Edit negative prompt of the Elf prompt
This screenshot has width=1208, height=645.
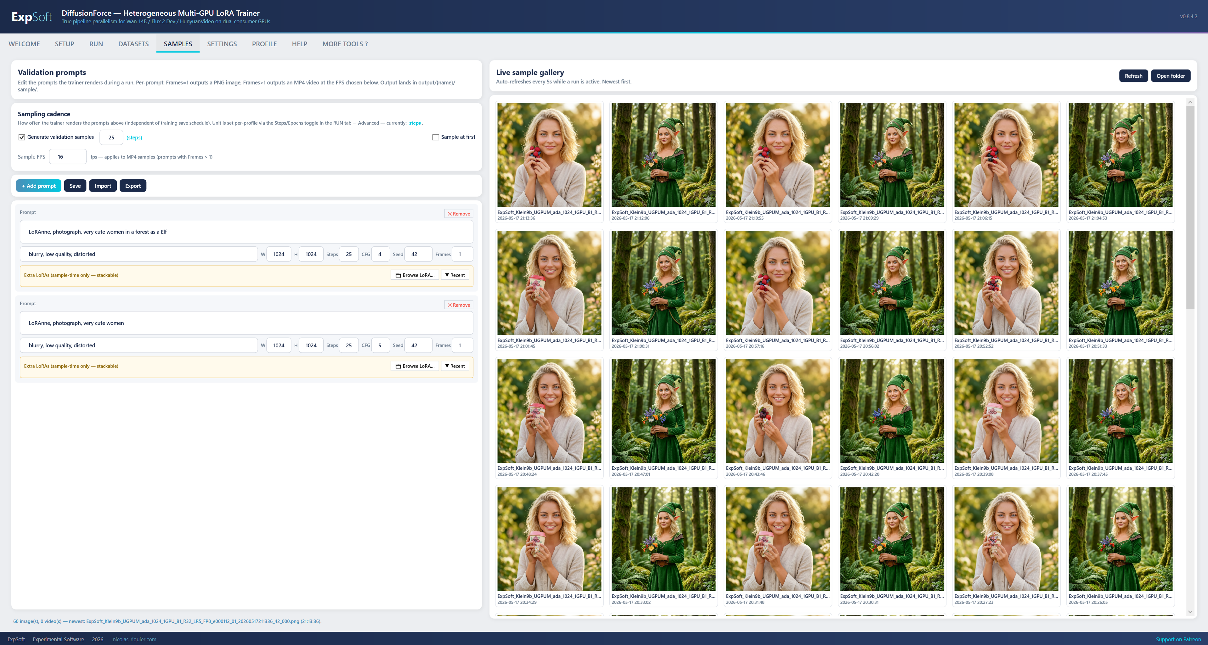(139, 254)
